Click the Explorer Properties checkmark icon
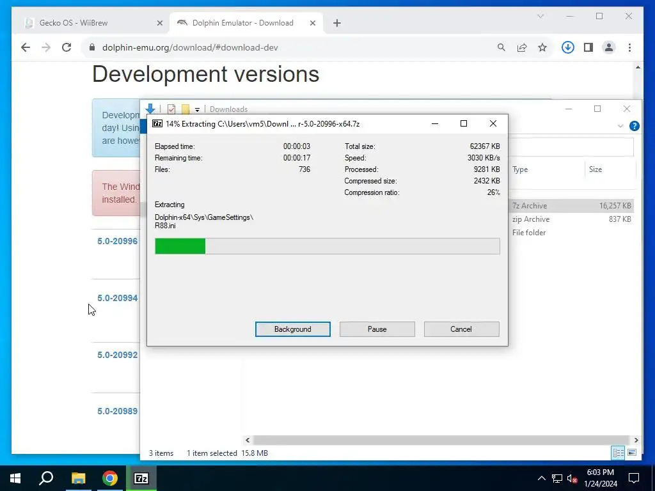This screenshot has height=491, width=655. coord(171,109)
